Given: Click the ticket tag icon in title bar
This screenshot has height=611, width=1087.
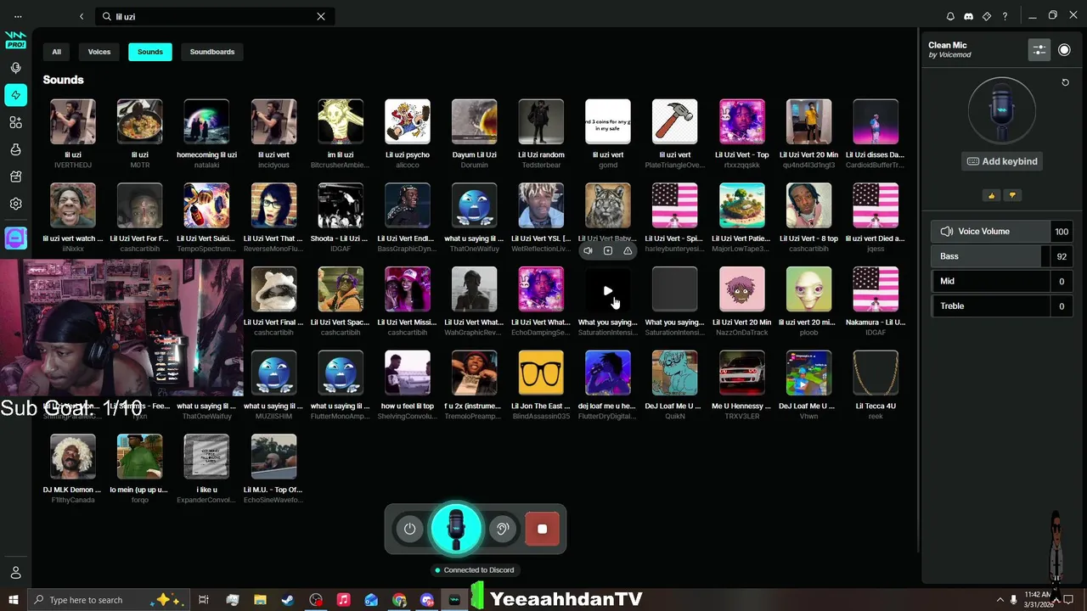Looking at the screenshot, I should [987, 16].
